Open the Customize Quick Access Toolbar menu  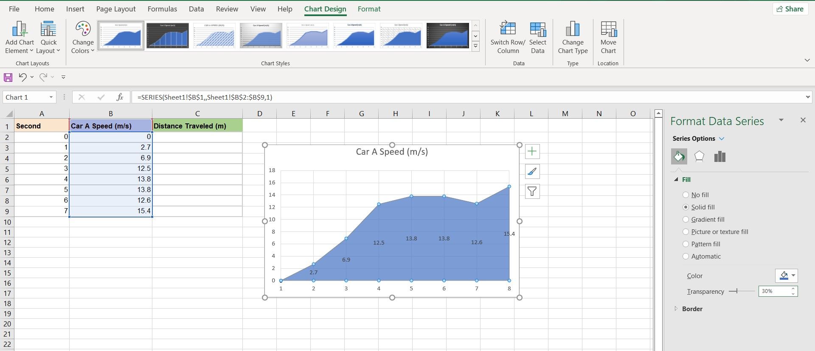63,77
